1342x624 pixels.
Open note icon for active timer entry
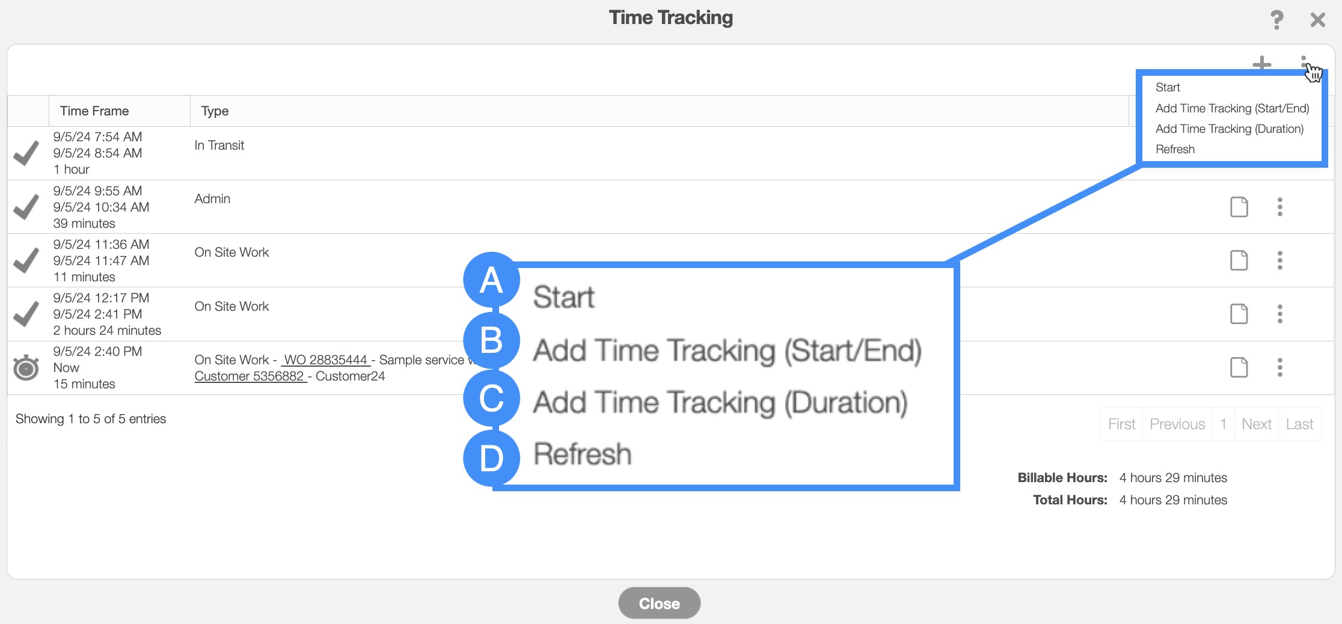tap(1239, 367)
